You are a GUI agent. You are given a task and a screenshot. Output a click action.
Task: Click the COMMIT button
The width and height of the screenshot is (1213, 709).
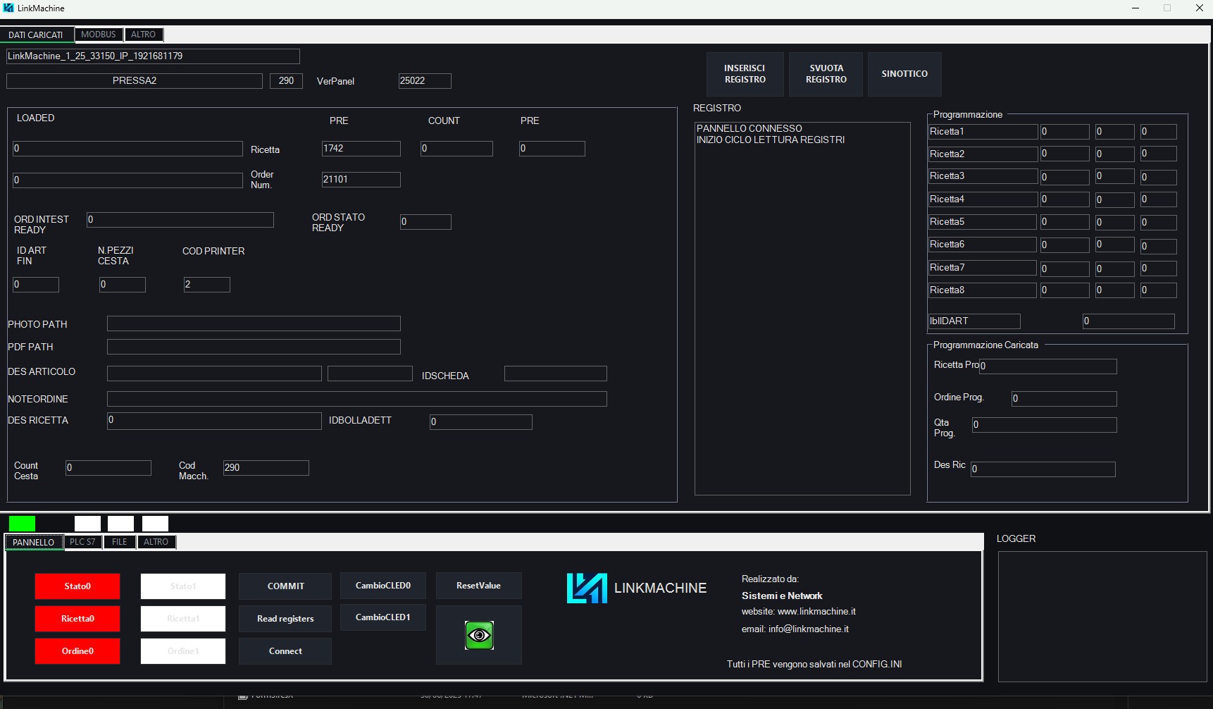tap(285, 586)
